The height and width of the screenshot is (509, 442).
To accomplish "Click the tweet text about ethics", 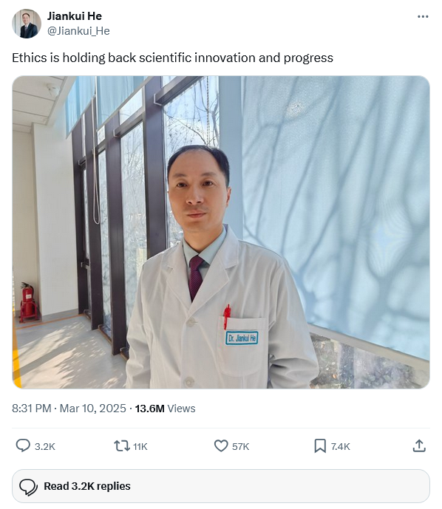I will point(172,58).
